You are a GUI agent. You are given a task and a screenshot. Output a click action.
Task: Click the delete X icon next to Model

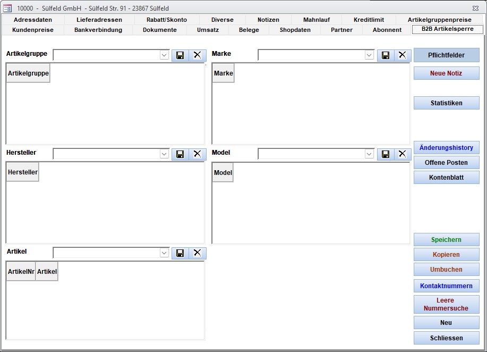coord(402,154)
